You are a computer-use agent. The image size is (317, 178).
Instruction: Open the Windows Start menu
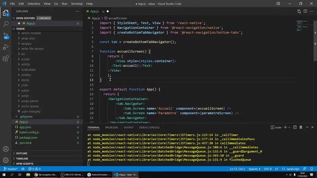[x=4, y=175]
